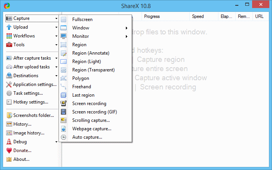This screenshot has height=170, width=272.
Task: Click the Rem... column header
Action: 244,16
